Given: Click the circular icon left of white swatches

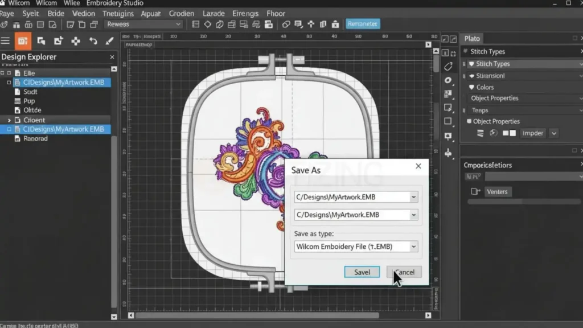Looking at the screenshot, I should pos(494,133).
